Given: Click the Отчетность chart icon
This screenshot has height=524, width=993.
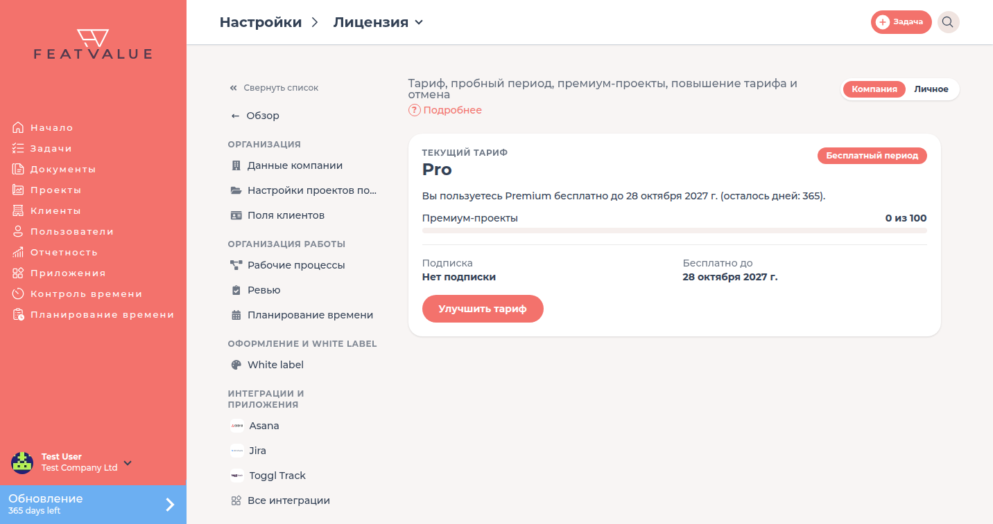Looking at the screenshot, I should (x=18, y=252).
